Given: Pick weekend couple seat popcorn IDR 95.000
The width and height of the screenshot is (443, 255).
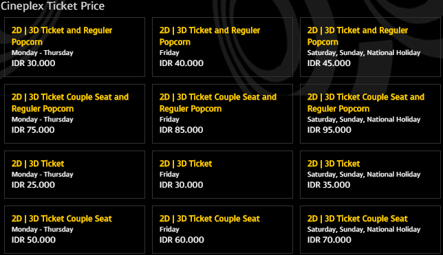Looking at the screenshot, I should tap(370, 113).
